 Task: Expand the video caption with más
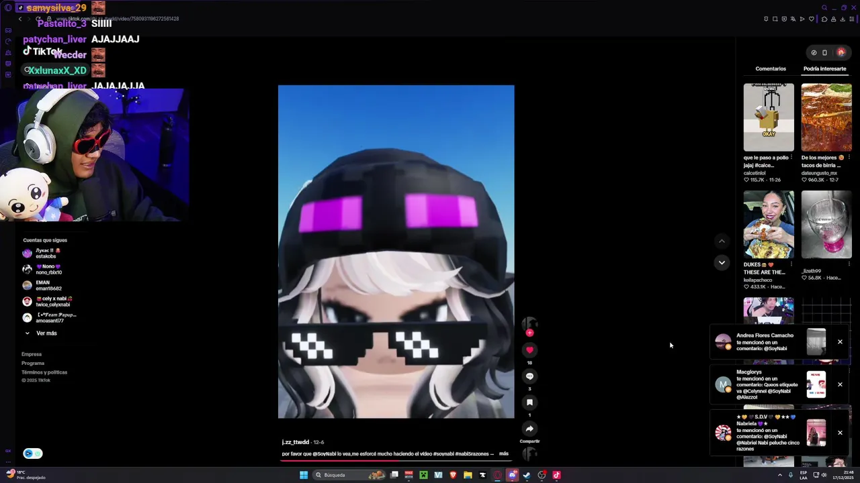tap(504, 454)
